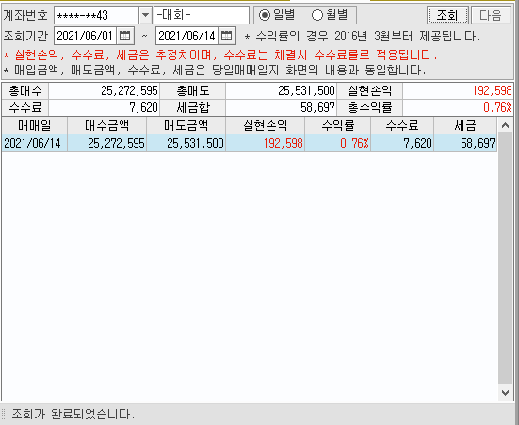Image resolution: width=519 pixels, height=425 pixels.
Task: Click the 다음 button
Action: click(491, 15)
